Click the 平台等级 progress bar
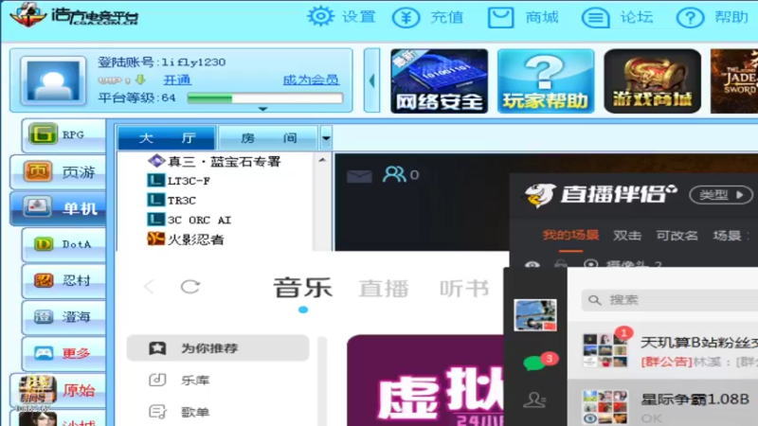 [265, 98]
